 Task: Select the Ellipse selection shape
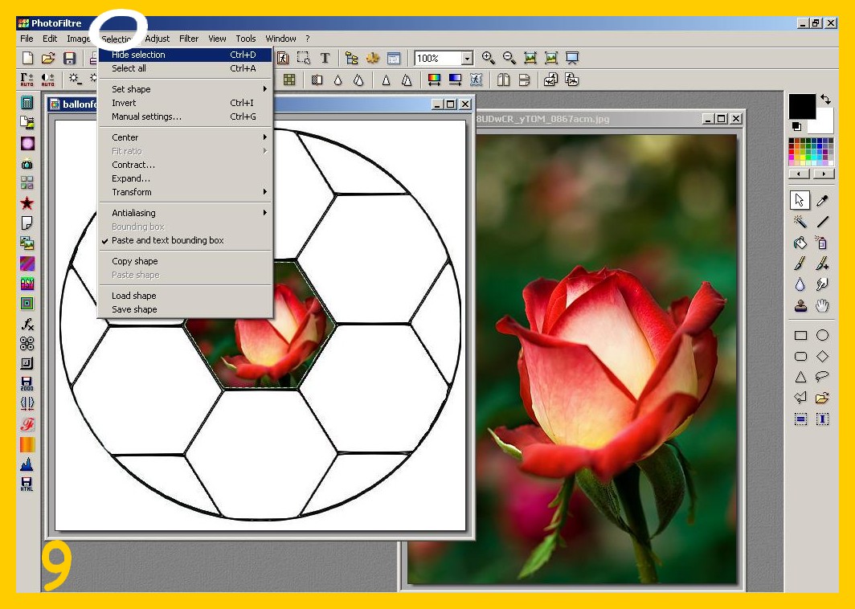822,335
